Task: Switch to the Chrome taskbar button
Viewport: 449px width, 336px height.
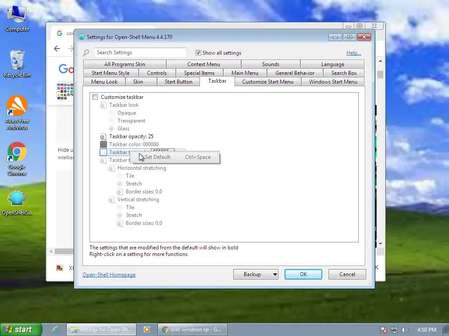Action: [192, 329]
